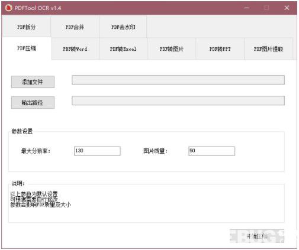Switch to the PDF转Word tab
This screenshot has width=299, height=250.
75,49
